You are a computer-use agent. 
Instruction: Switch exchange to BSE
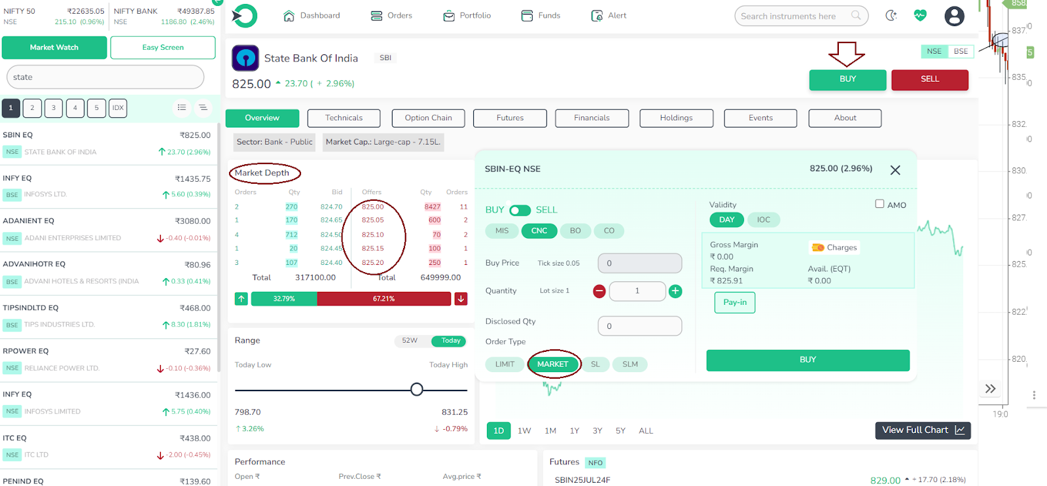coord(961,51)
